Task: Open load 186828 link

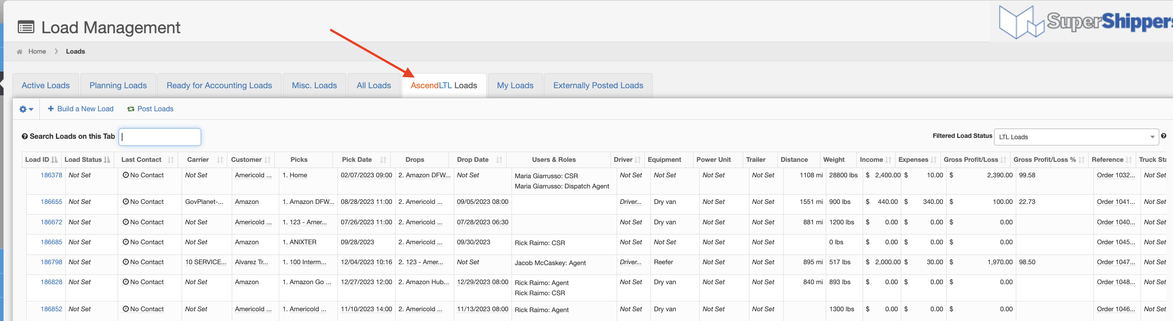Action: (52, 282)
